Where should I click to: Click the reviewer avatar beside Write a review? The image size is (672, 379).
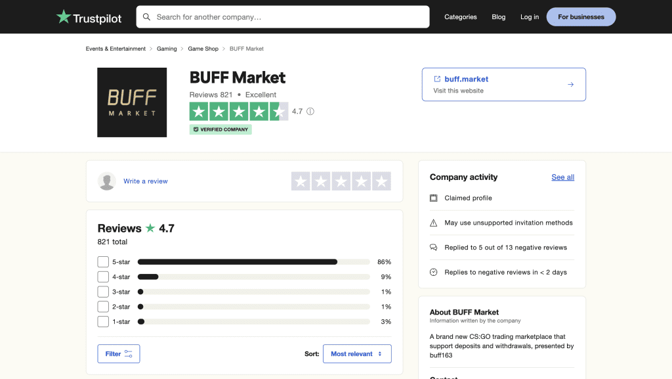tap(107, 181)
